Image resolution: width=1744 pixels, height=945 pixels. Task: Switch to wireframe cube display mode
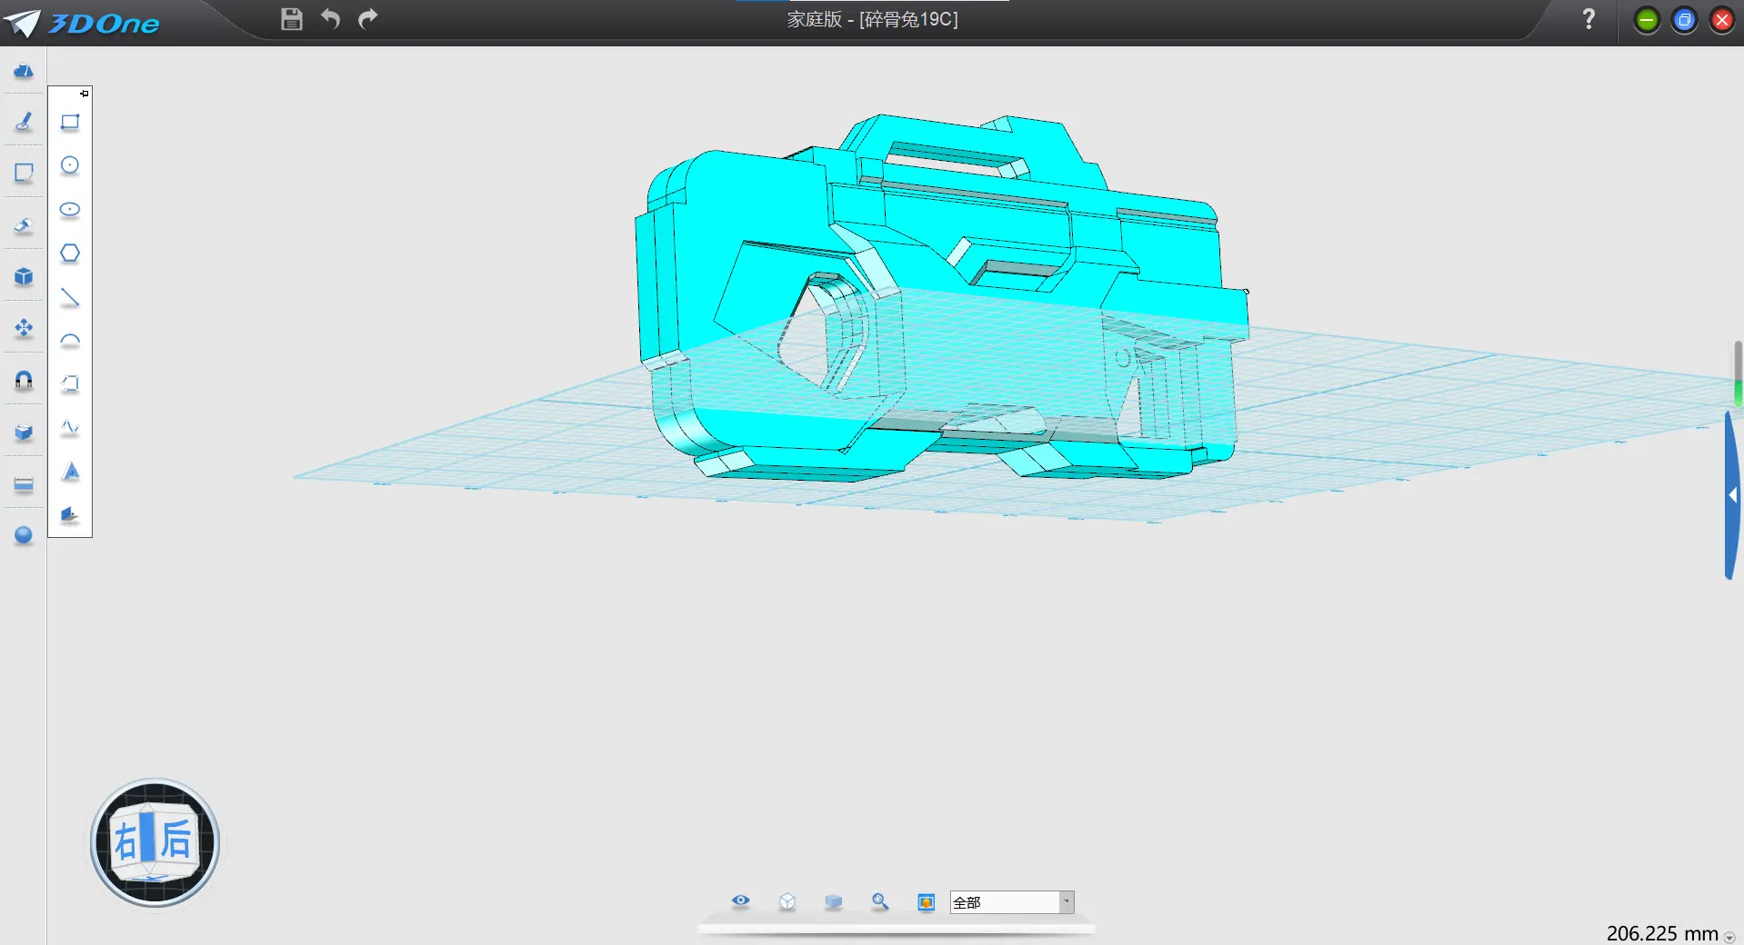point(787,901)
